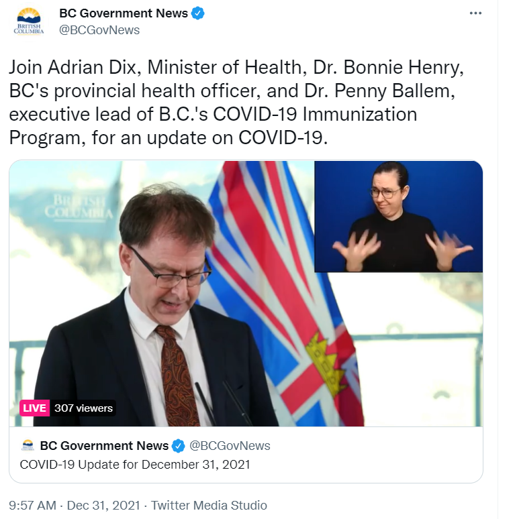Click the Twitter Media Studio source link
This screenshot has width=517, height=519.
(209, 505)
